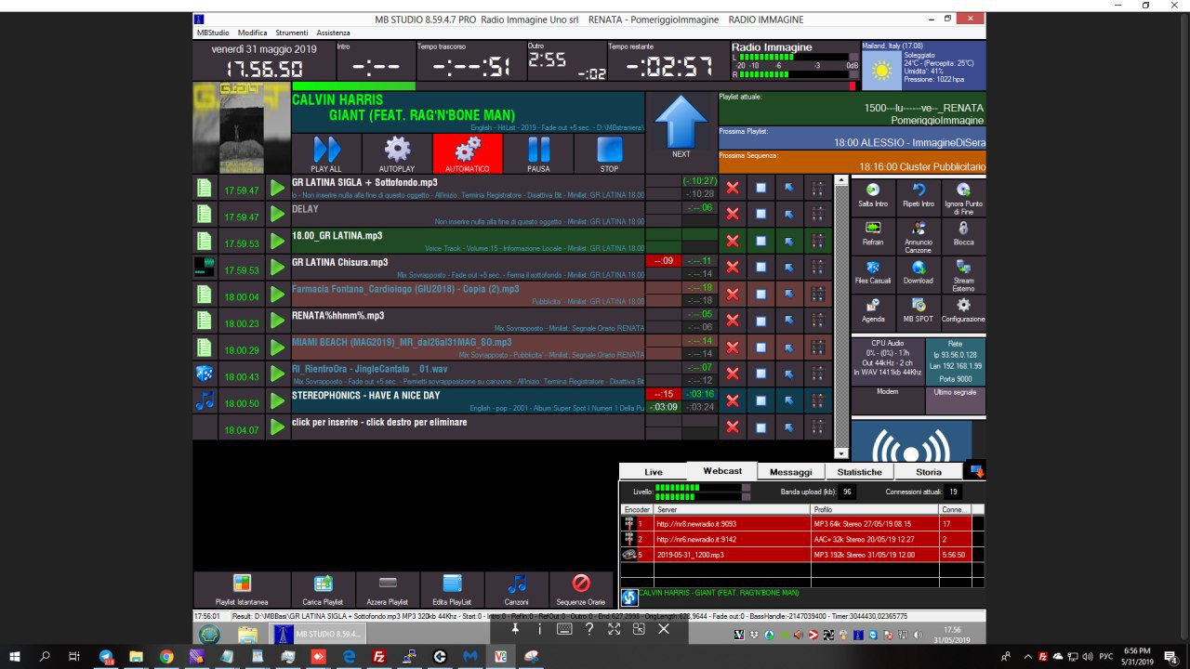The width and height of the screenshot is (1190, 669).
Task: Open the mixer settings icon for GR LATINA SIGLA row
Action: [817, 188]
